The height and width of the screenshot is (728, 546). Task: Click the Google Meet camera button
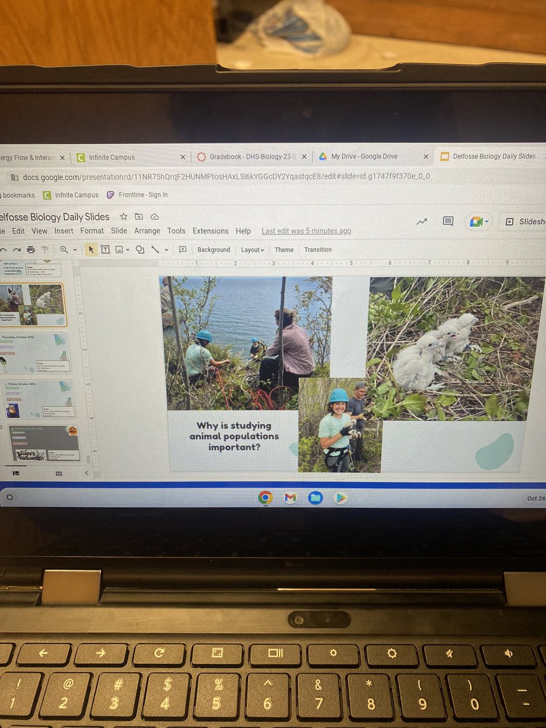click(479, 222)
